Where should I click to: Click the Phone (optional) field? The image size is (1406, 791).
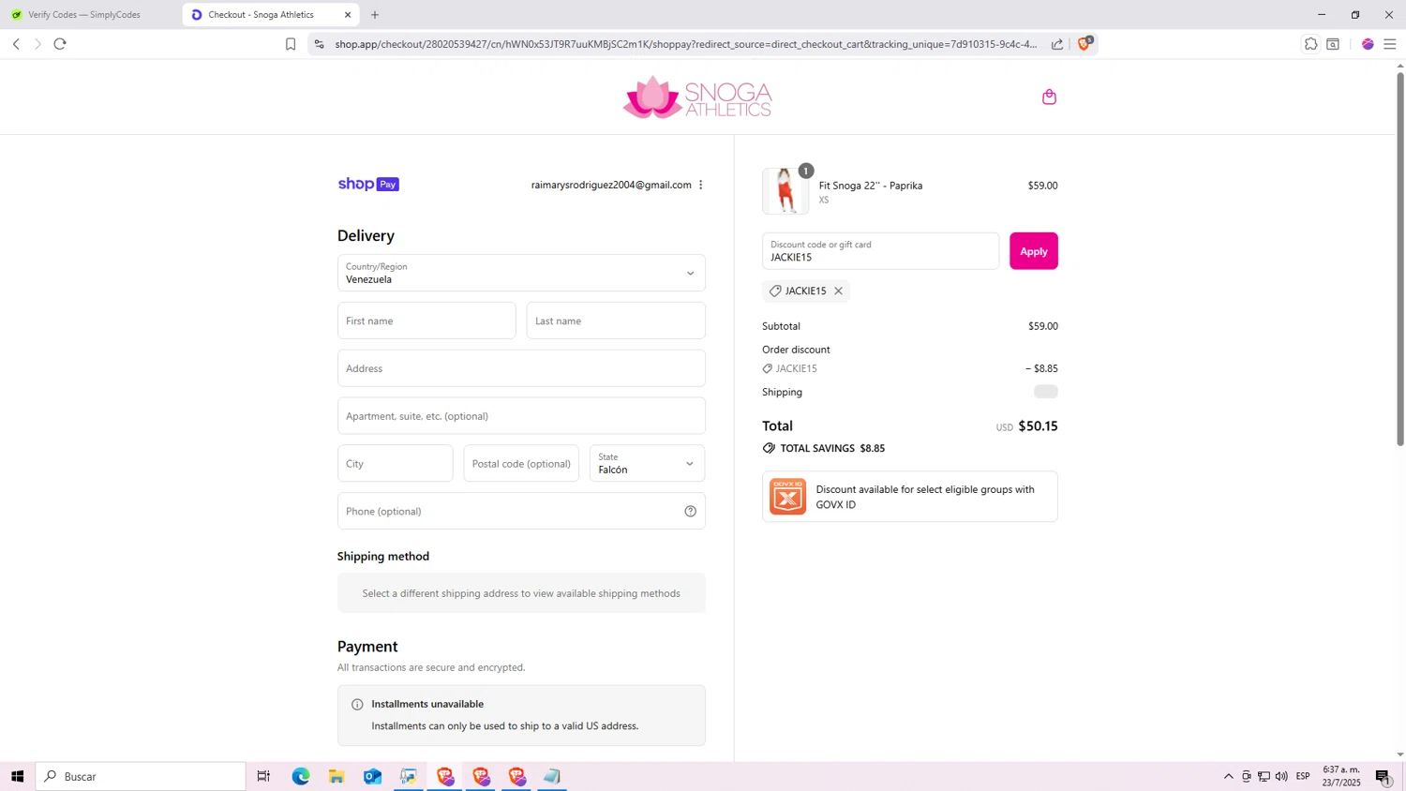pyautogui.click(x=521, y=511)
